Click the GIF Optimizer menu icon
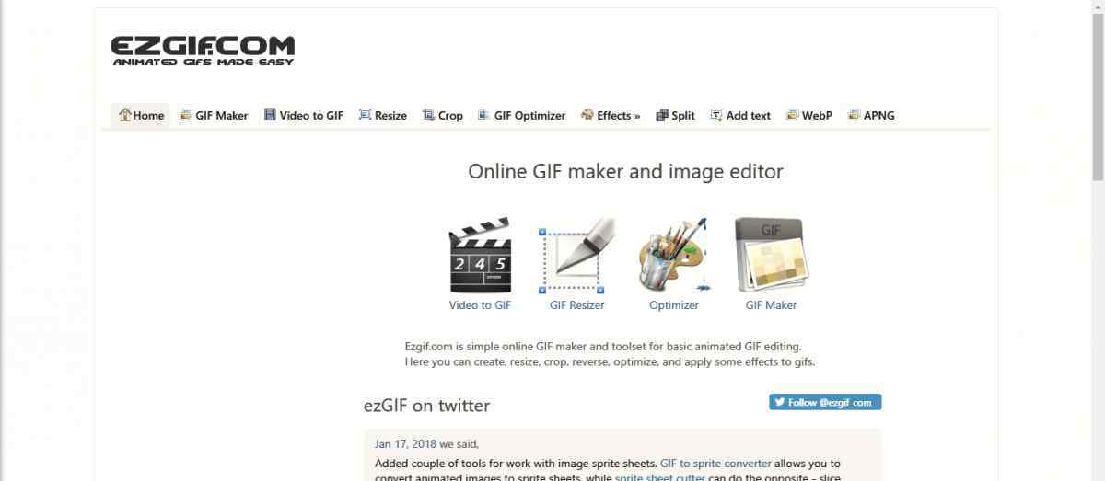 click(483, 115)
